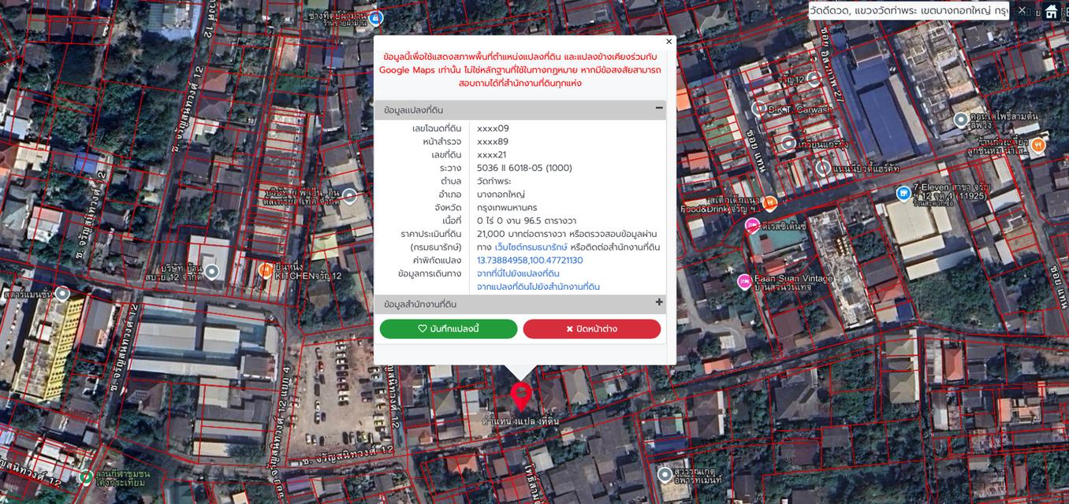Click the red ปิดหน้าต่าง button
Viewport: 1069px width, 504px height.
[592, 329]
